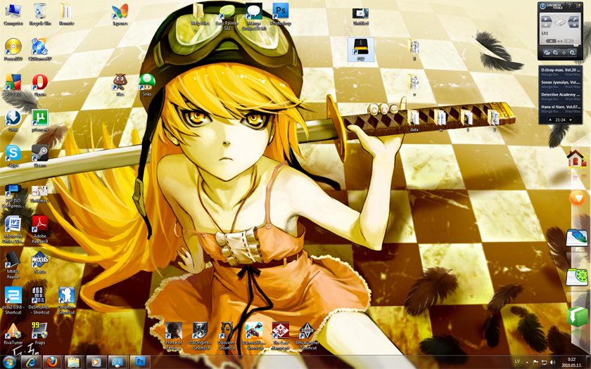Viewport: 591px width, 369px height.
Task: Select the Goomba Nes emulator icon
Action: click(120, 84)
